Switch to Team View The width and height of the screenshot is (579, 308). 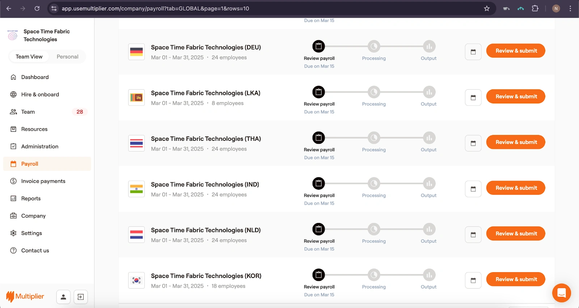tap(29, 57)
